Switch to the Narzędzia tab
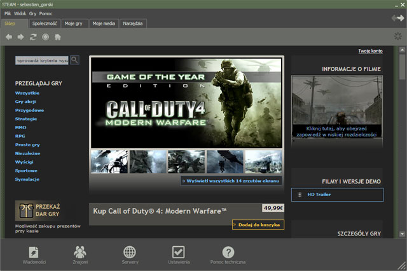The image size is (407, 271). 133,24
